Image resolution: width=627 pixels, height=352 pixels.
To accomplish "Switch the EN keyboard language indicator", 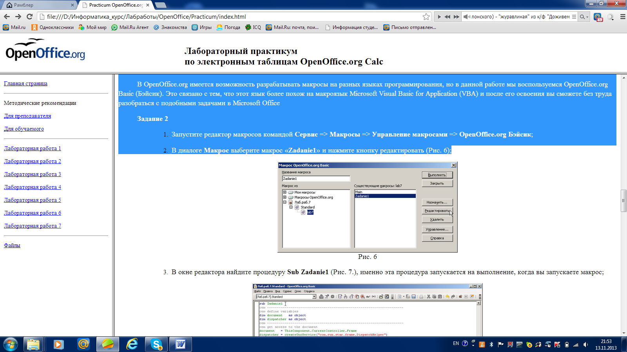I will tap(456, 343).
